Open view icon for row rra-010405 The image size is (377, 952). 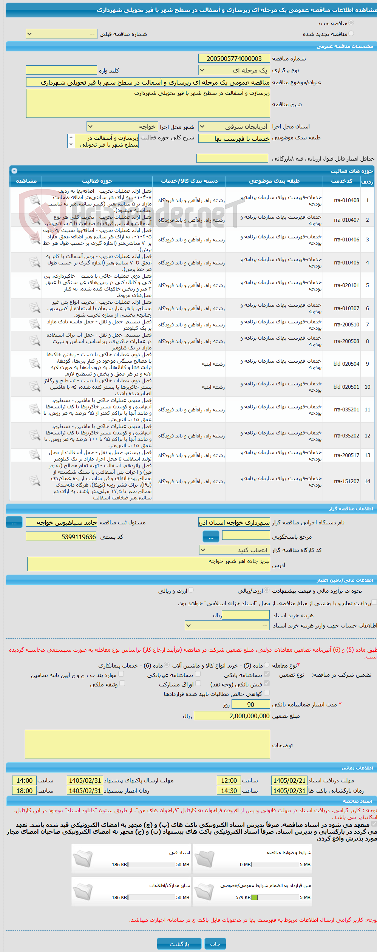click(35, 262)
